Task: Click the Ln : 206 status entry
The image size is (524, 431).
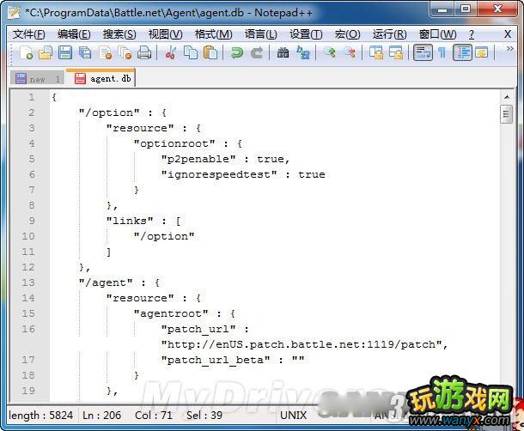Action: point(101,416)
